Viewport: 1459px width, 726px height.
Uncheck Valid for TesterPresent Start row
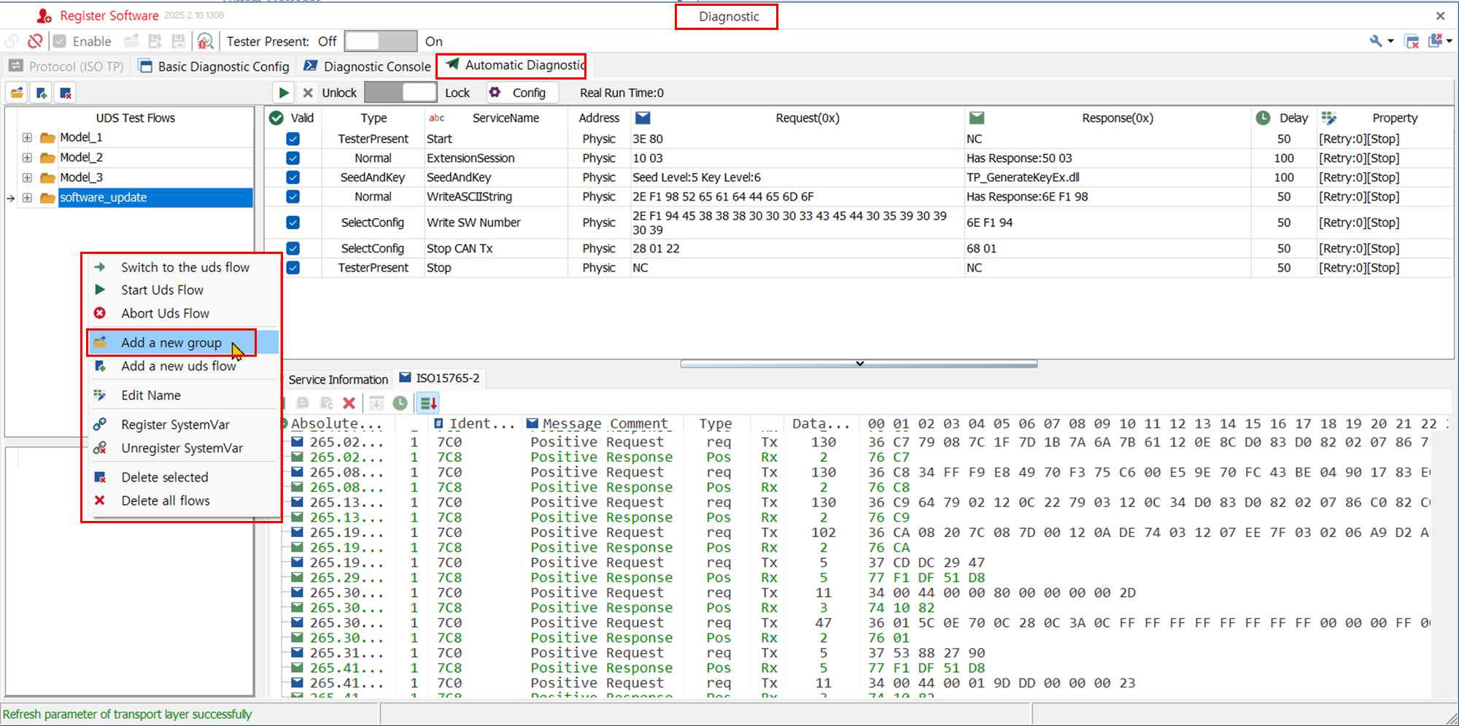coord(293,139)
